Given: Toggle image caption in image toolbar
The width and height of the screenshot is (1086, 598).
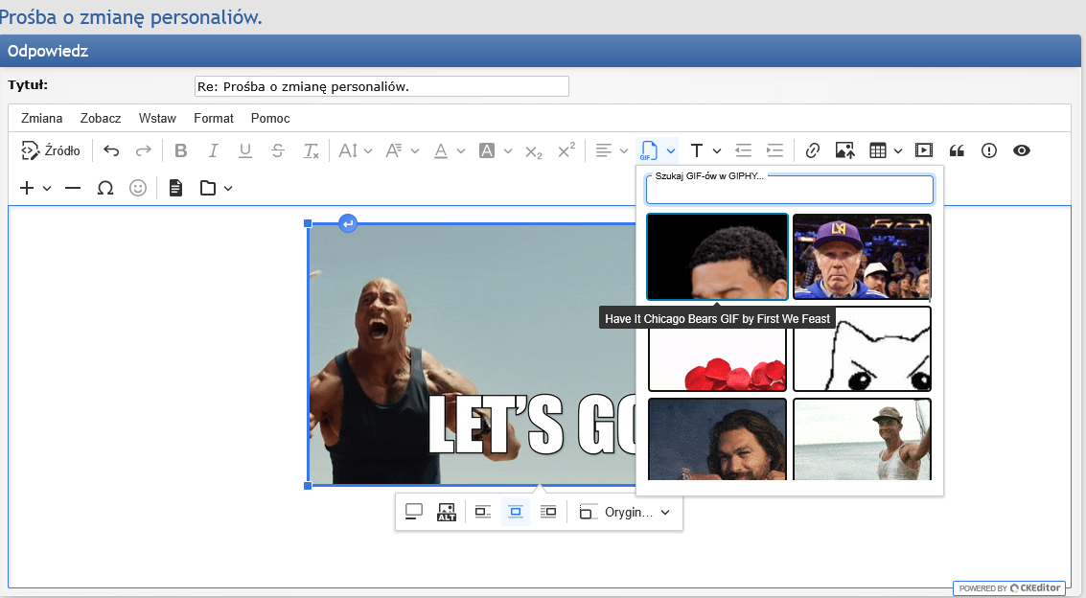Looking at the screenshot, I should point(413,512).
